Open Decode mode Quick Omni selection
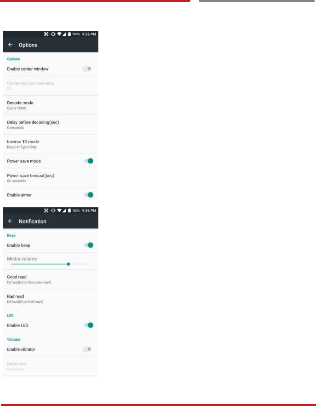This screenshot has height=406, width=316. click(x=51, y=105)
